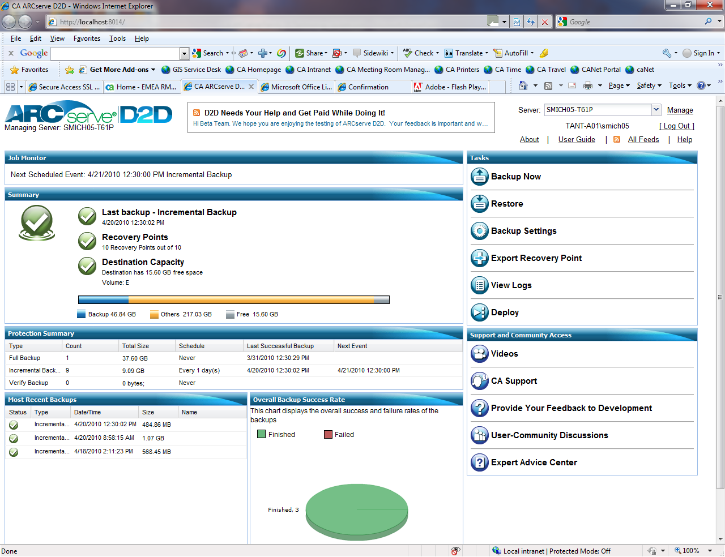Open User-Community Discussions icon
The width and height of the screenshot is (725, 557).
pyautogui.click(x=480, y=435)
